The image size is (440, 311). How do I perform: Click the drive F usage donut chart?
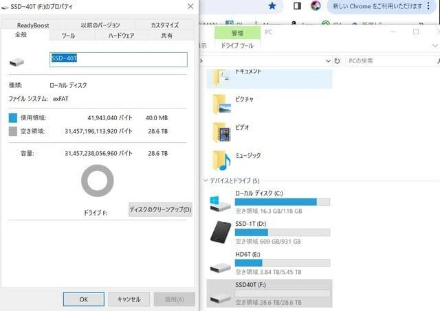click(98, 181)
